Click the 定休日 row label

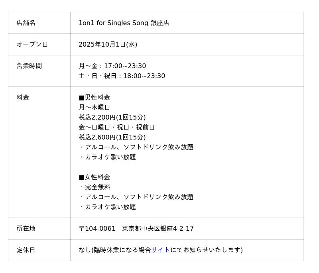(26, 250)
